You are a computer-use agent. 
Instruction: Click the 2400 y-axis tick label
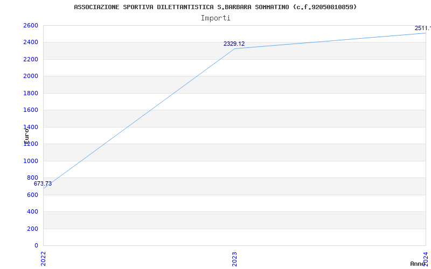(31, 43)
